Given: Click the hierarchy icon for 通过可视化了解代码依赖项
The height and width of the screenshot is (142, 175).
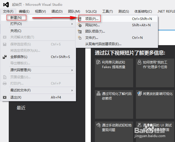Looking at the screenshot, I should [x=98, y=94].
